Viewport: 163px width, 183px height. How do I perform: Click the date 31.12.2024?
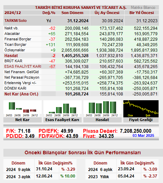point(78,21)
